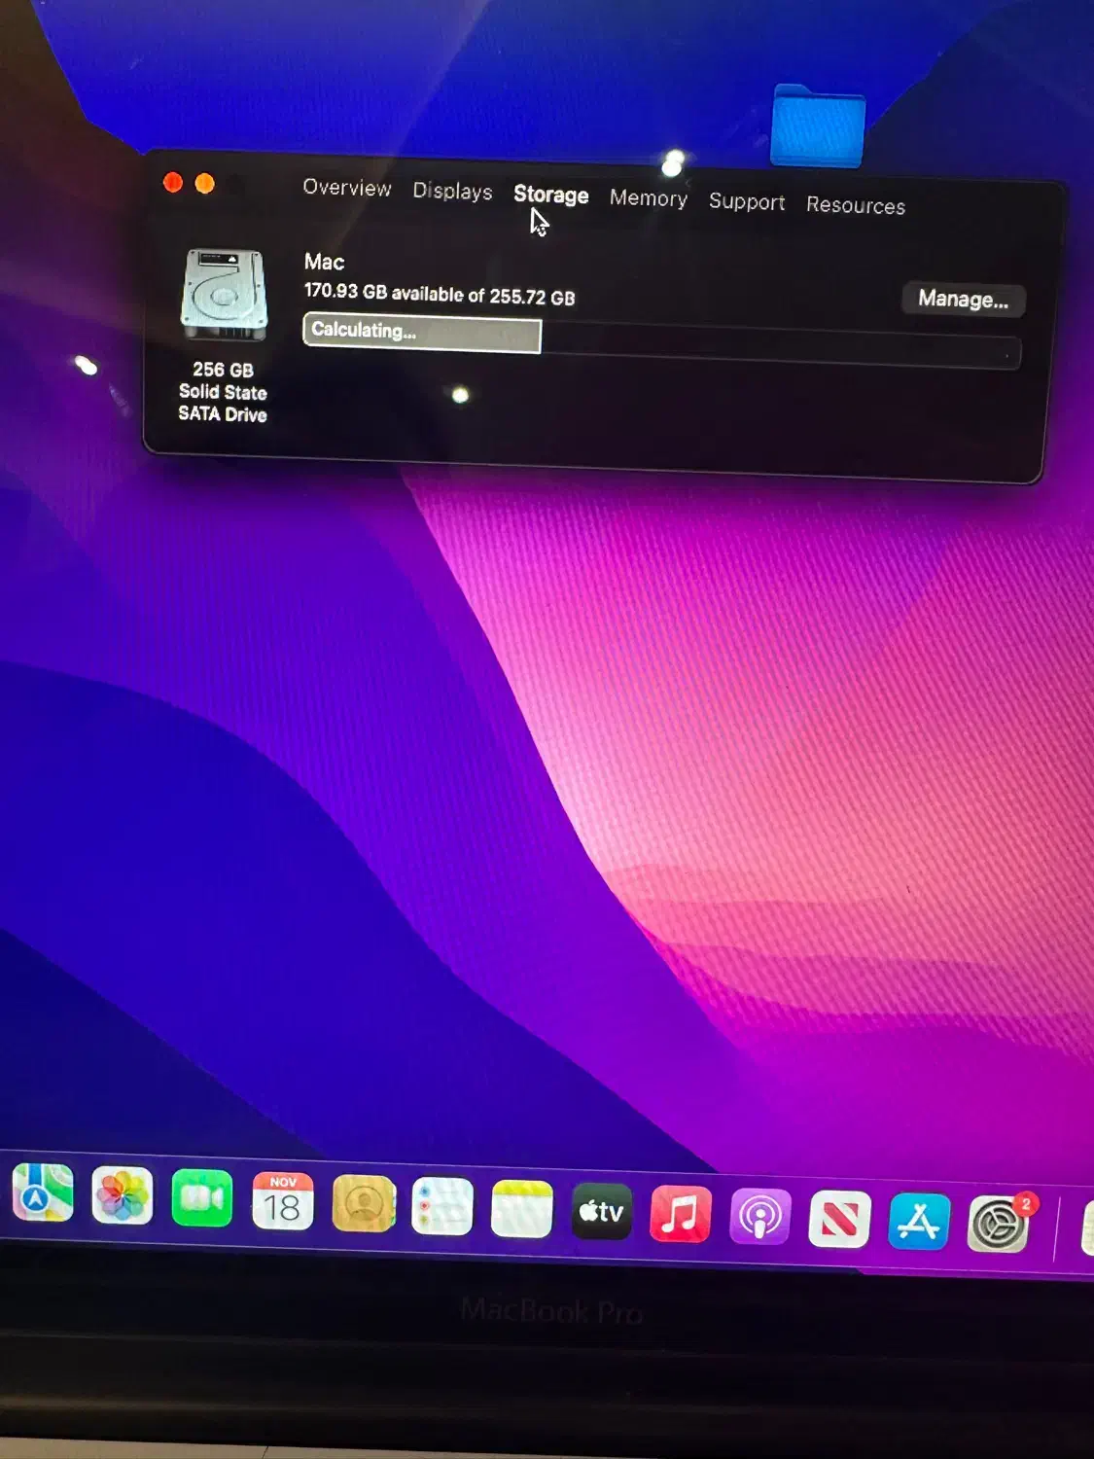Launch Podcasts from the Dock
The height and width of the screenshot is (1459, 1094).
760,1217
